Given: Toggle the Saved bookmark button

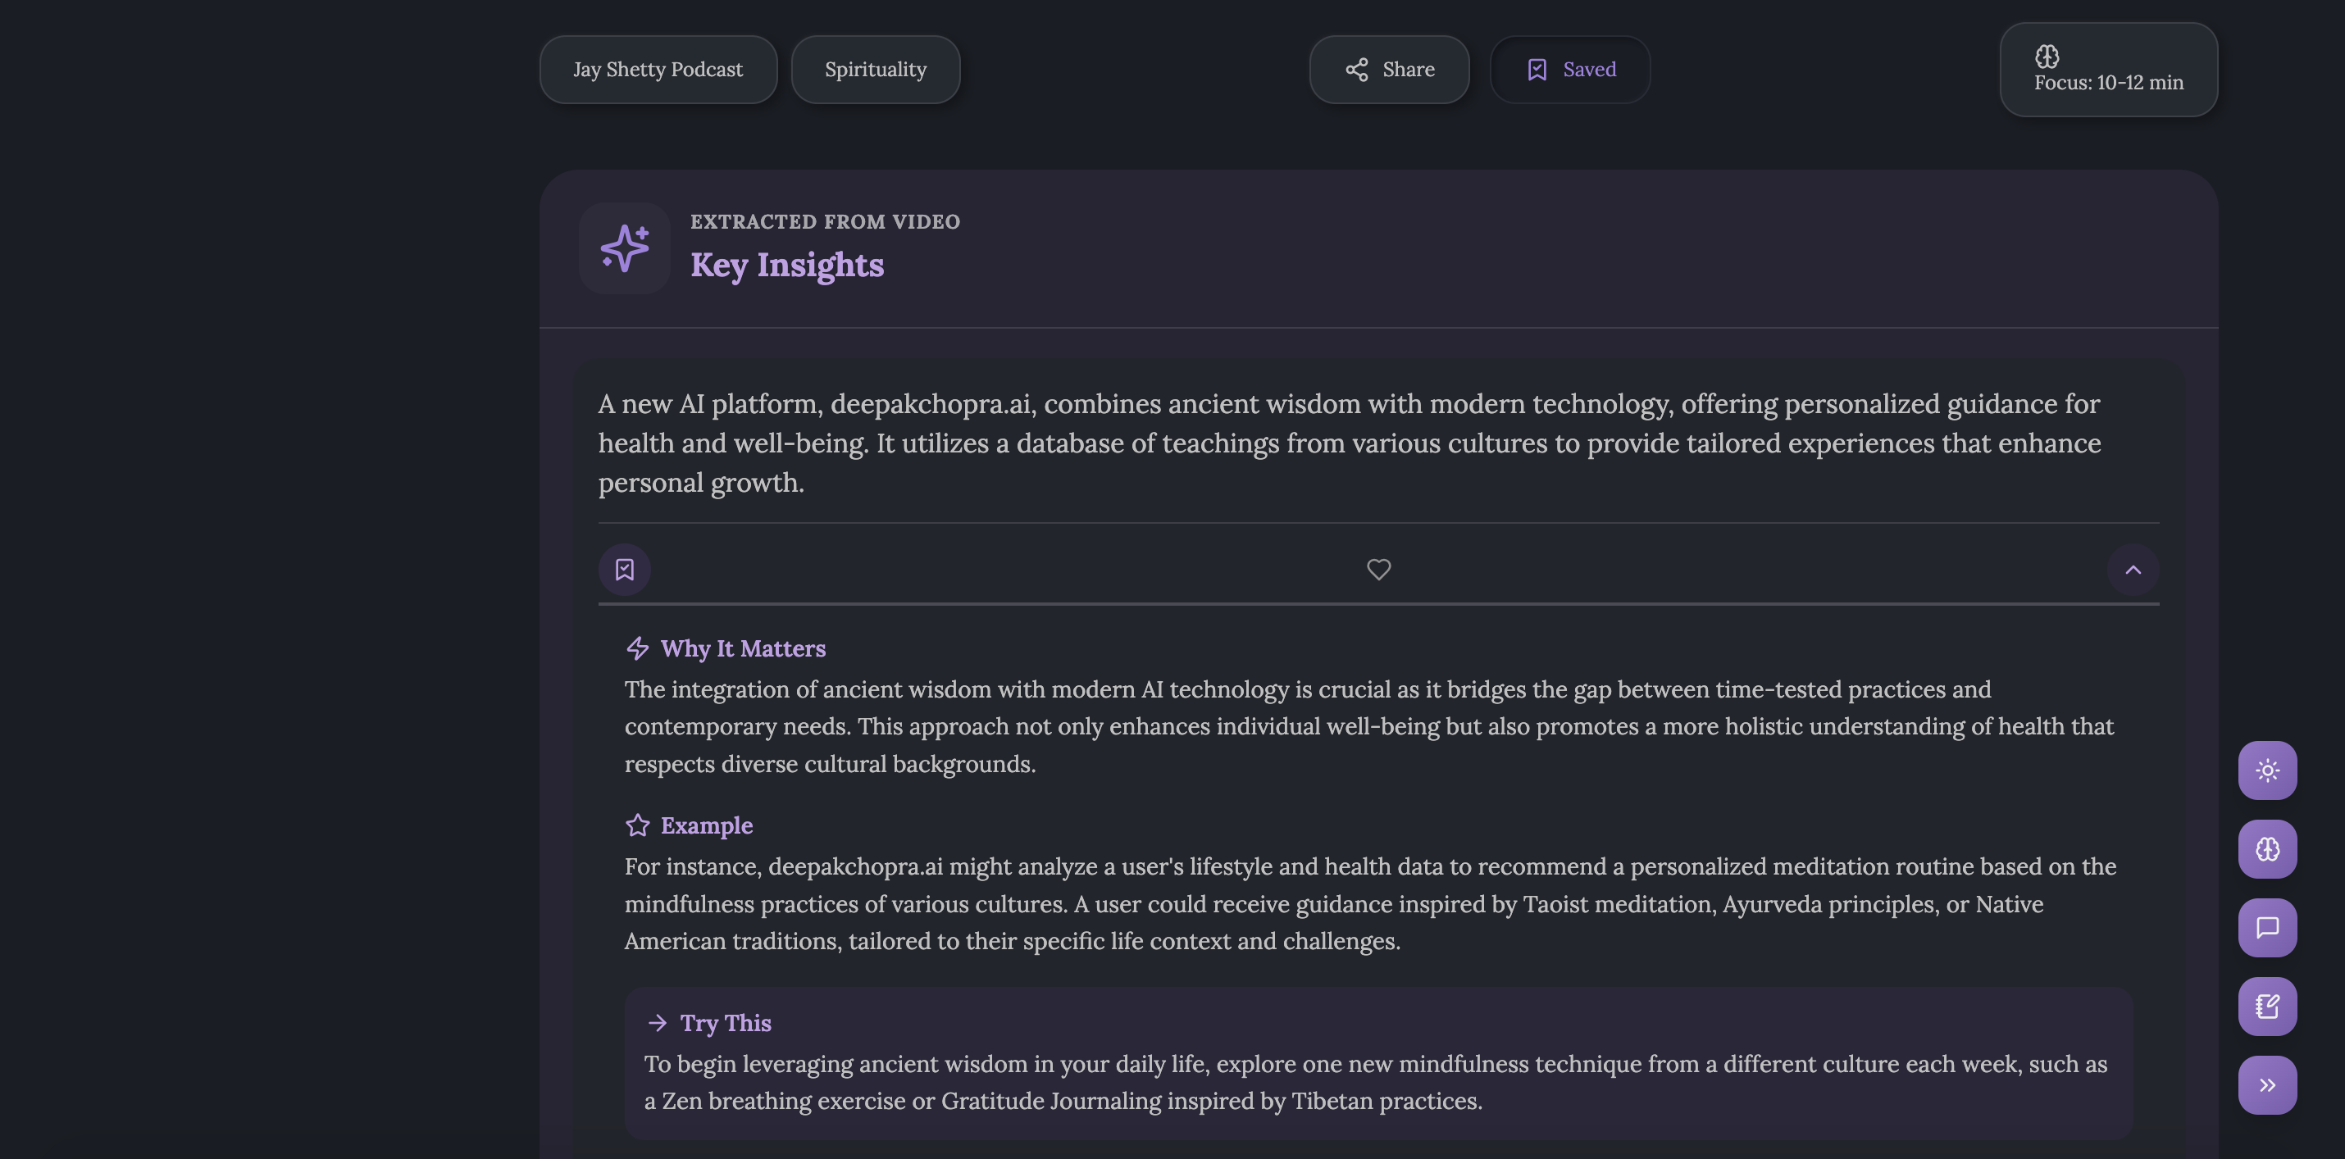Looking at the screenshot, I should 1569,69.
